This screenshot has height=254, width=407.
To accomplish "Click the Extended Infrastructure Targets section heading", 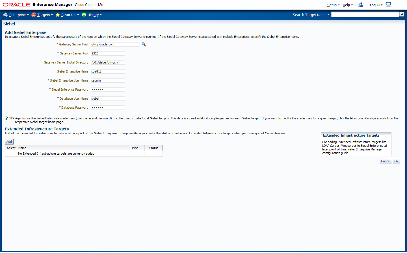I will [x=37, y=129].
